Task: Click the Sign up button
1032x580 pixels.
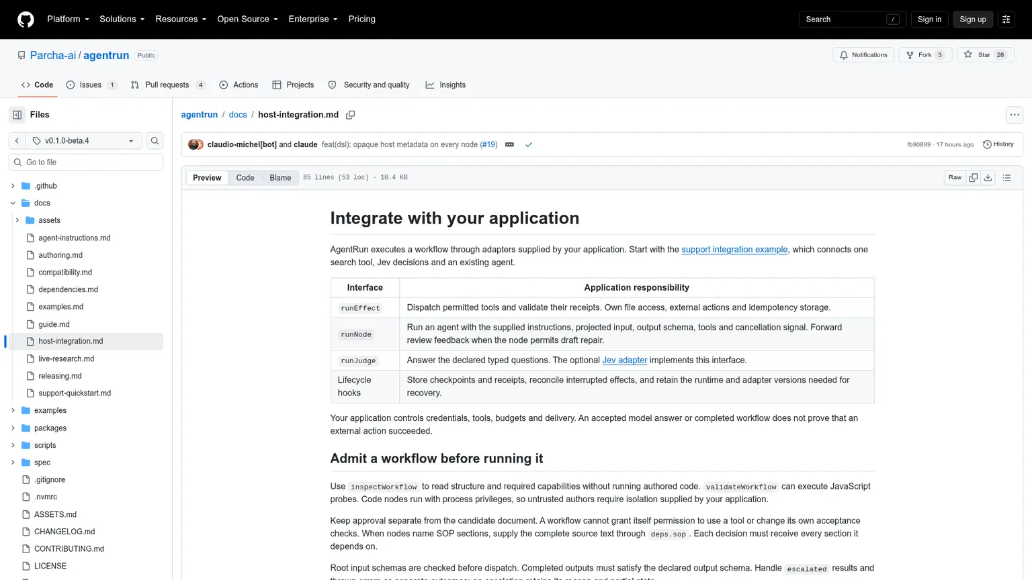Action: (x=973, y=19)
